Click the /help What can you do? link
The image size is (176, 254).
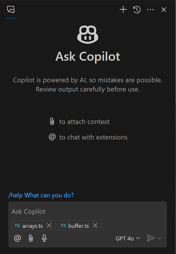tap(41, 195)
